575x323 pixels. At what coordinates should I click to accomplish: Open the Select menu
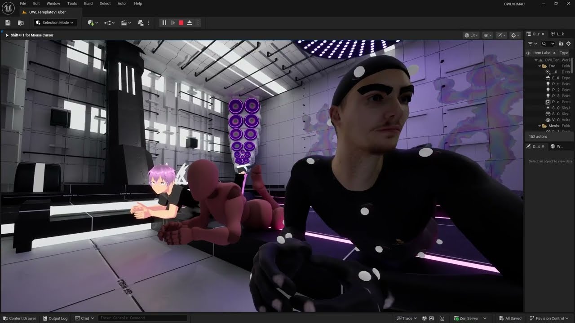coord(105,4)
